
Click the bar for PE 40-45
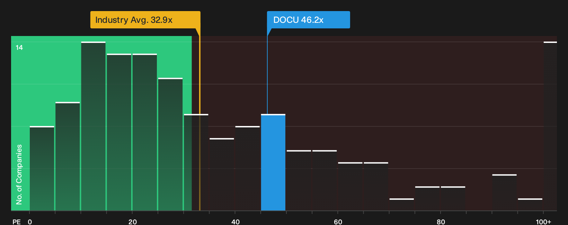tap(248, 169)
